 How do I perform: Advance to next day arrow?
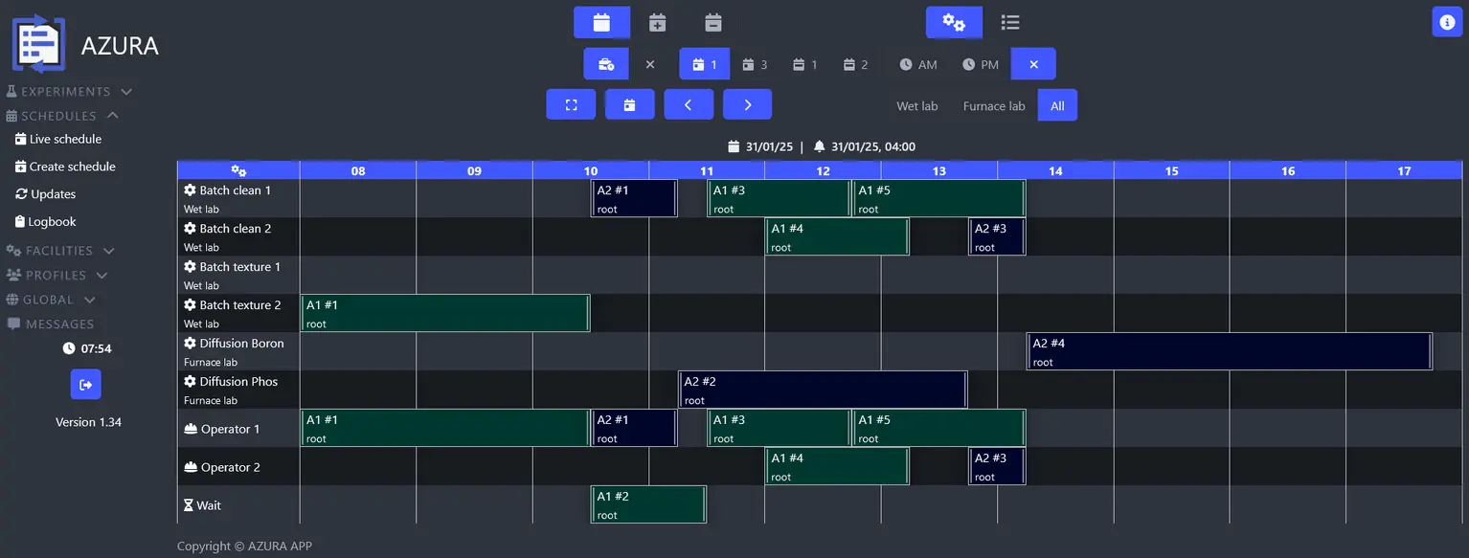(747, 105)
